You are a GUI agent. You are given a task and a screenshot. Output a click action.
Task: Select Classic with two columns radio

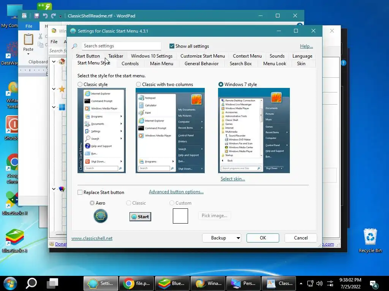pyautogui.click(x=138, y=84)
